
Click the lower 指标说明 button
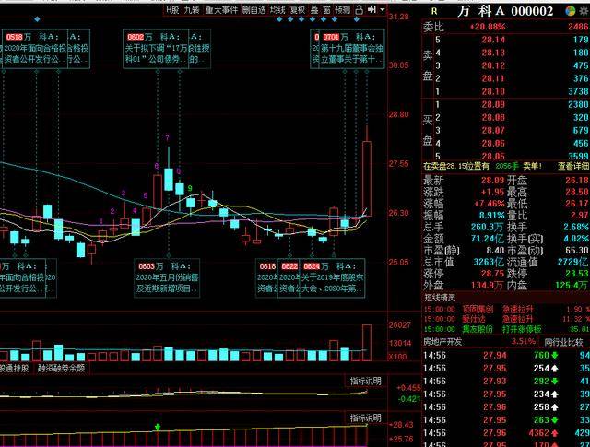coord(365,418)
